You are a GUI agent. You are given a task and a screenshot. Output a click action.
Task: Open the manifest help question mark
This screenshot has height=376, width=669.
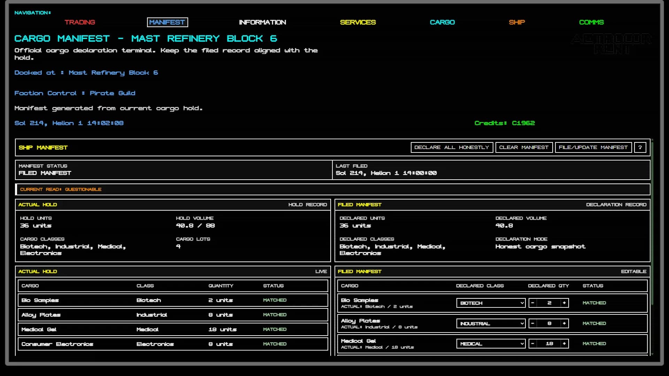tap(640, 147)
